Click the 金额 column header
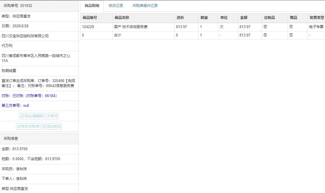The height and width of the screenshot is (193, 325). pos(244,18)
